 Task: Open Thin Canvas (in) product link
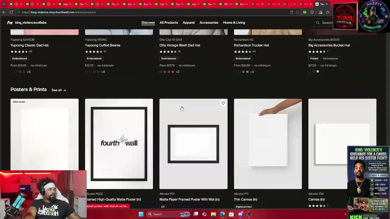[246, 200]
